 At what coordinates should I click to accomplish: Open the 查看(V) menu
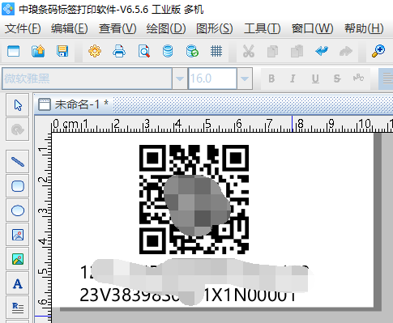(x=117, y=28)
